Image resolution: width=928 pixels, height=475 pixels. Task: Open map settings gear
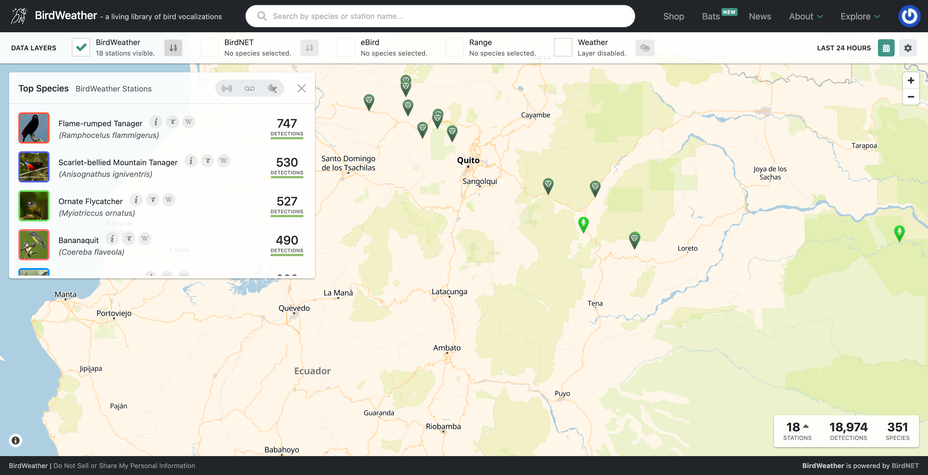click(x=908, y=48)
